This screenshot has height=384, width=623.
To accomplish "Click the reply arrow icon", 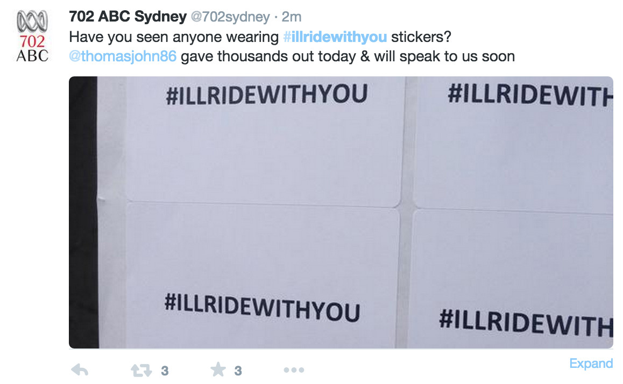I will [80, 370].
